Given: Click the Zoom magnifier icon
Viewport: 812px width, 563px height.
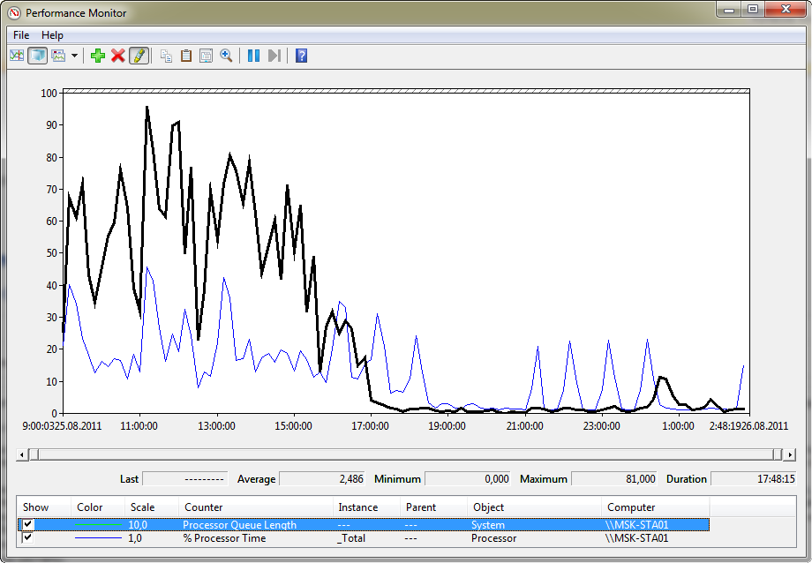Looking at the screenshot, I should click(x=226, y=56).
